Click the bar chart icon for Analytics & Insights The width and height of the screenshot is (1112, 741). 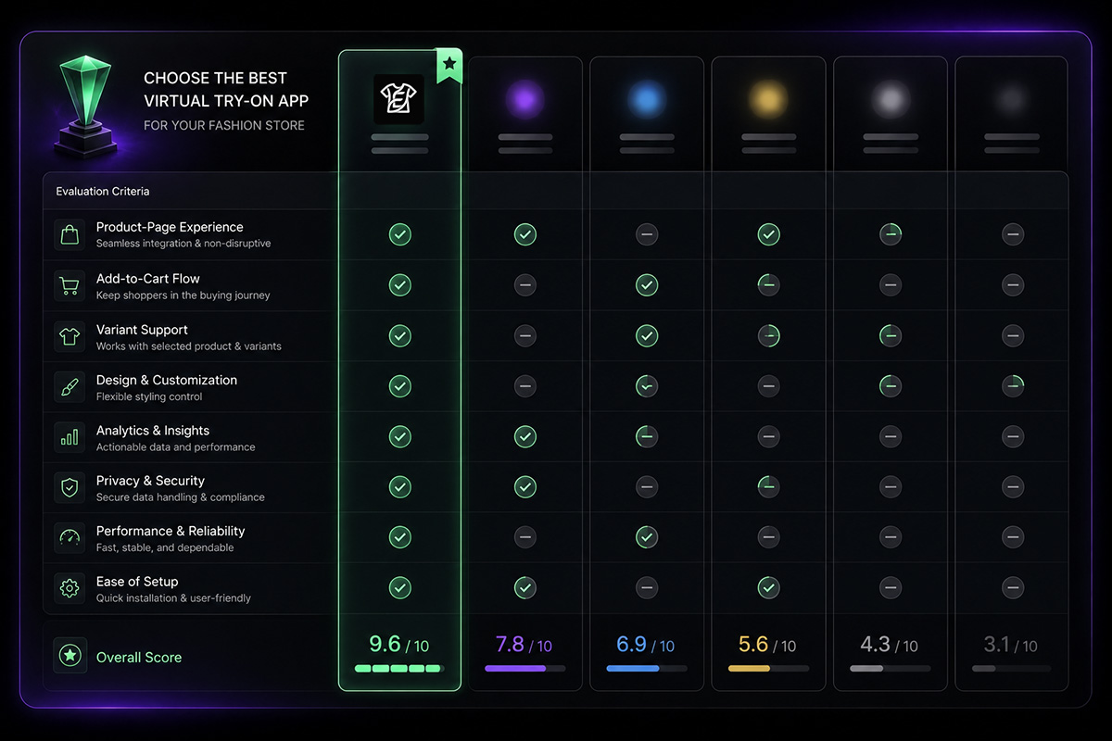[x=69, y=438]
